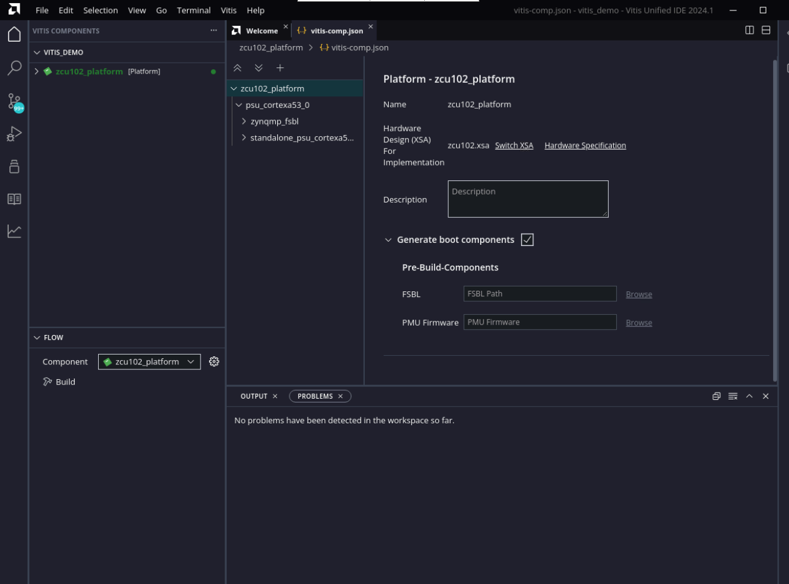
Task: Click Build in the Flow panel
Action: point(66,382)
